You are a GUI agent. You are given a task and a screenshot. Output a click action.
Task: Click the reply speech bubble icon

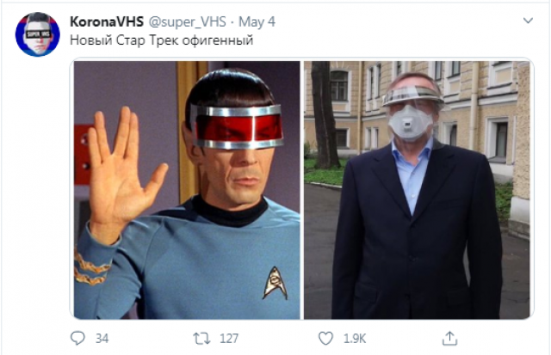[77, 339]
